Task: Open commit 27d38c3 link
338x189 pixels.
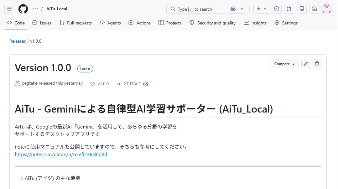Action: [132, 84]
